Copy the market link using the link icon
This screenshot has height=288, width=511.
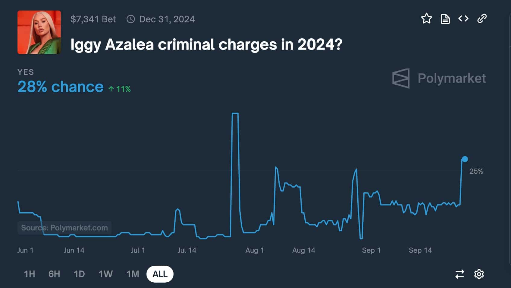tap(481, 18)
